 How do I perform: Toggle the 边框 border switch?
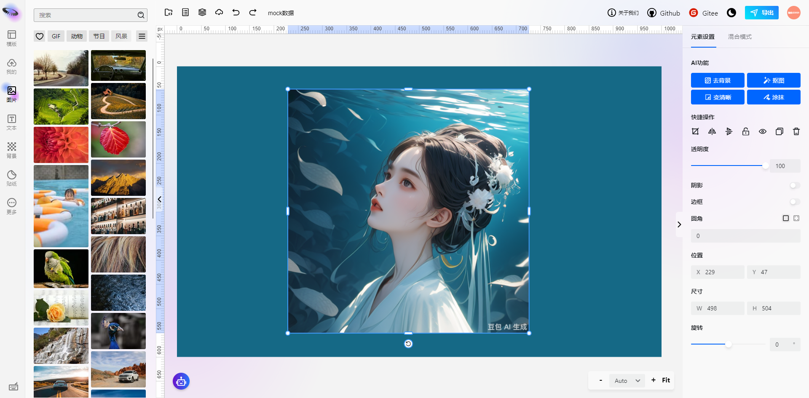point(795,202)
